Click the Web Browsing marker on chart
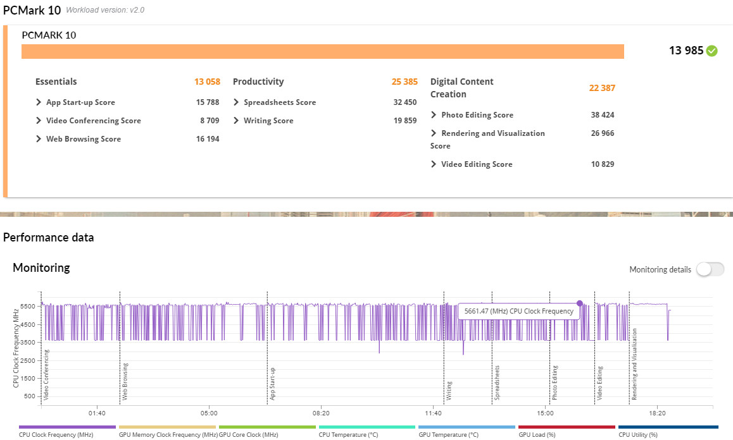 pos(125,381)
